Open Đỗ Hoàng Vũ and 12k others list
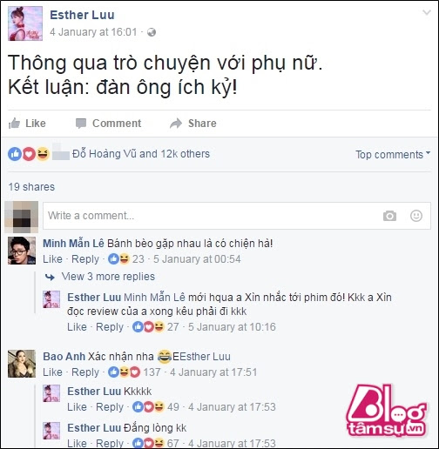This screenshot has height=449, width=439. [141, 154]
